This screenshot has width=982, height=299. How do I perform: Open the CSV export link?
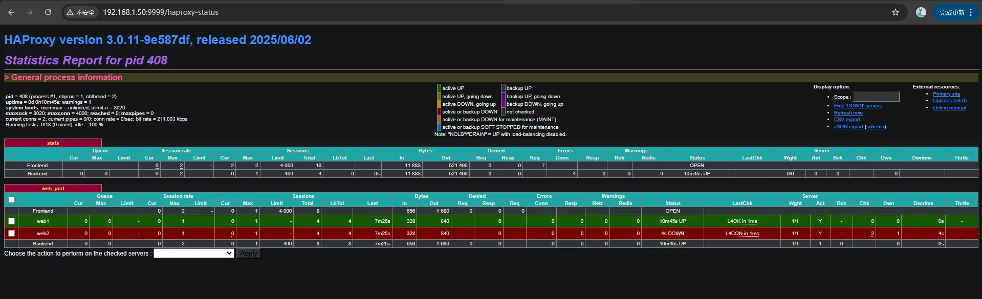(x=847, y=120)
